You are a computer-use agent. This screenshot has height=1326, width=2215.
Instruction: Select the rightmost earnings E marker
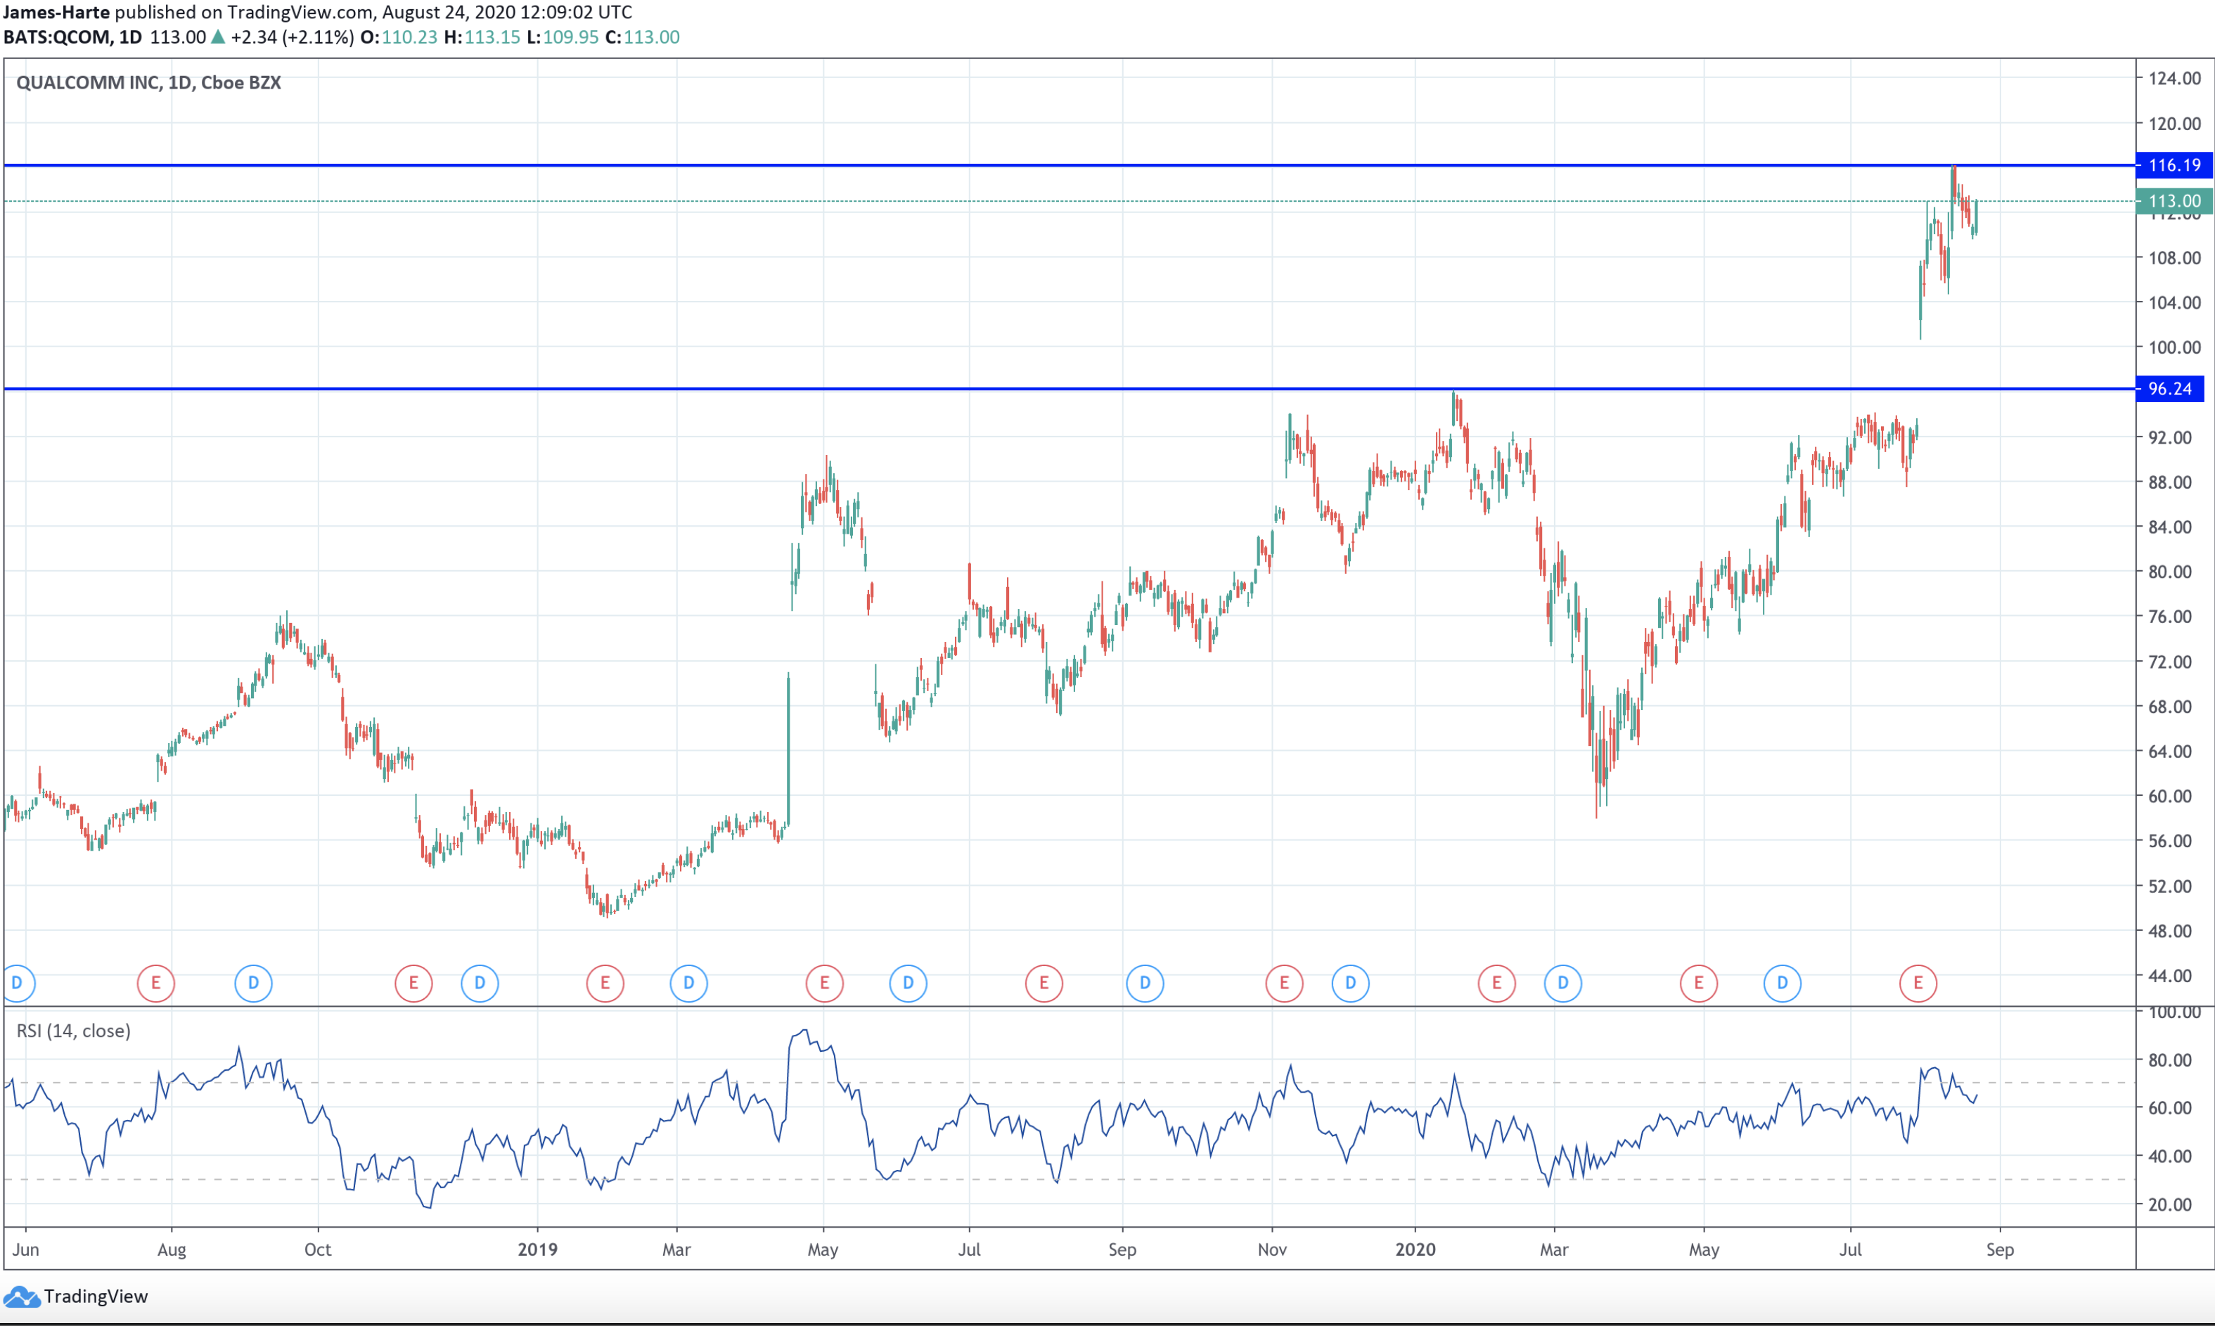1918,983
